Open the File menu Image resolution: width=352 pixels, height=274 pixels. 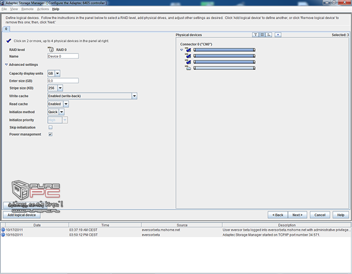4,9
